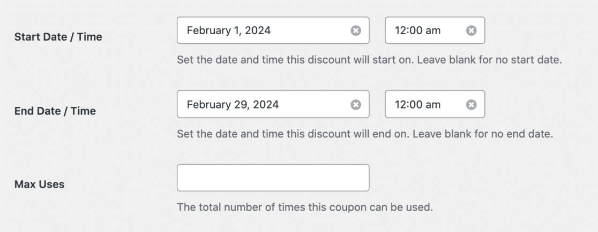Image resolution: width=598 pixels, height=232 pixels.
Task: Click the "February 29, 2024" date text
Action: coord(233,104)
